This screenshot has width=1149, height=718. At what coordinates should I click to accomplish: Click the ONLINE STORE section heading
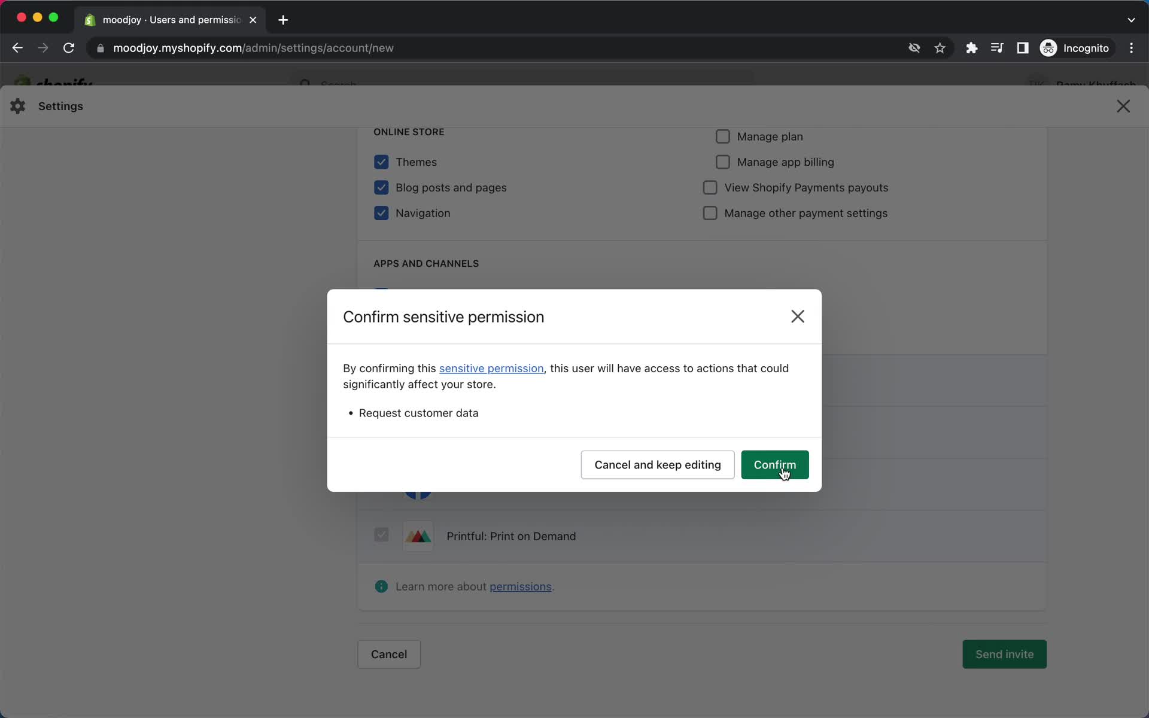[x=409, y=132]
